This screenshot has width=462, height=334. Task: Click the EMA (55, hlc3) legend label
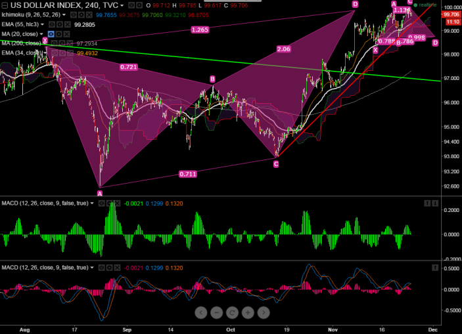pyautogui.click(x=20, y=24)
